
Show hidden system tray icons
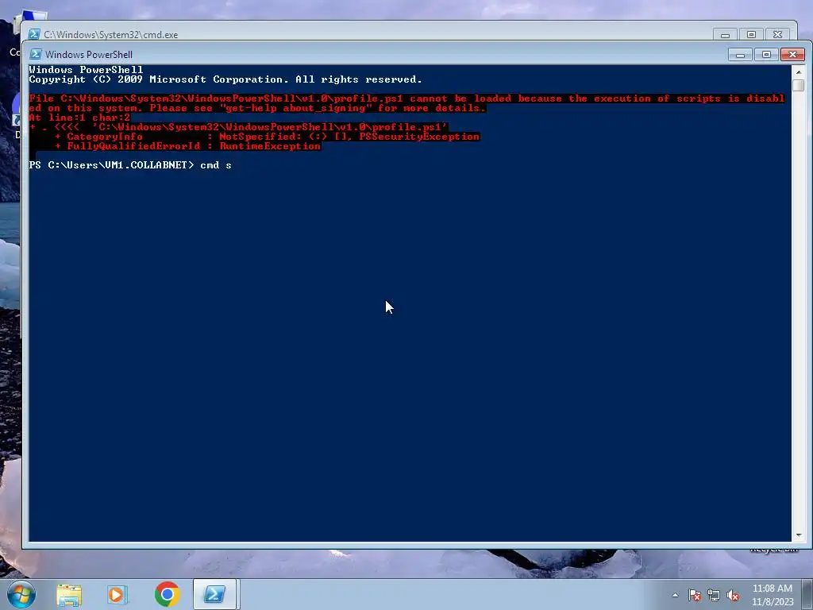(x=675, y=596)
